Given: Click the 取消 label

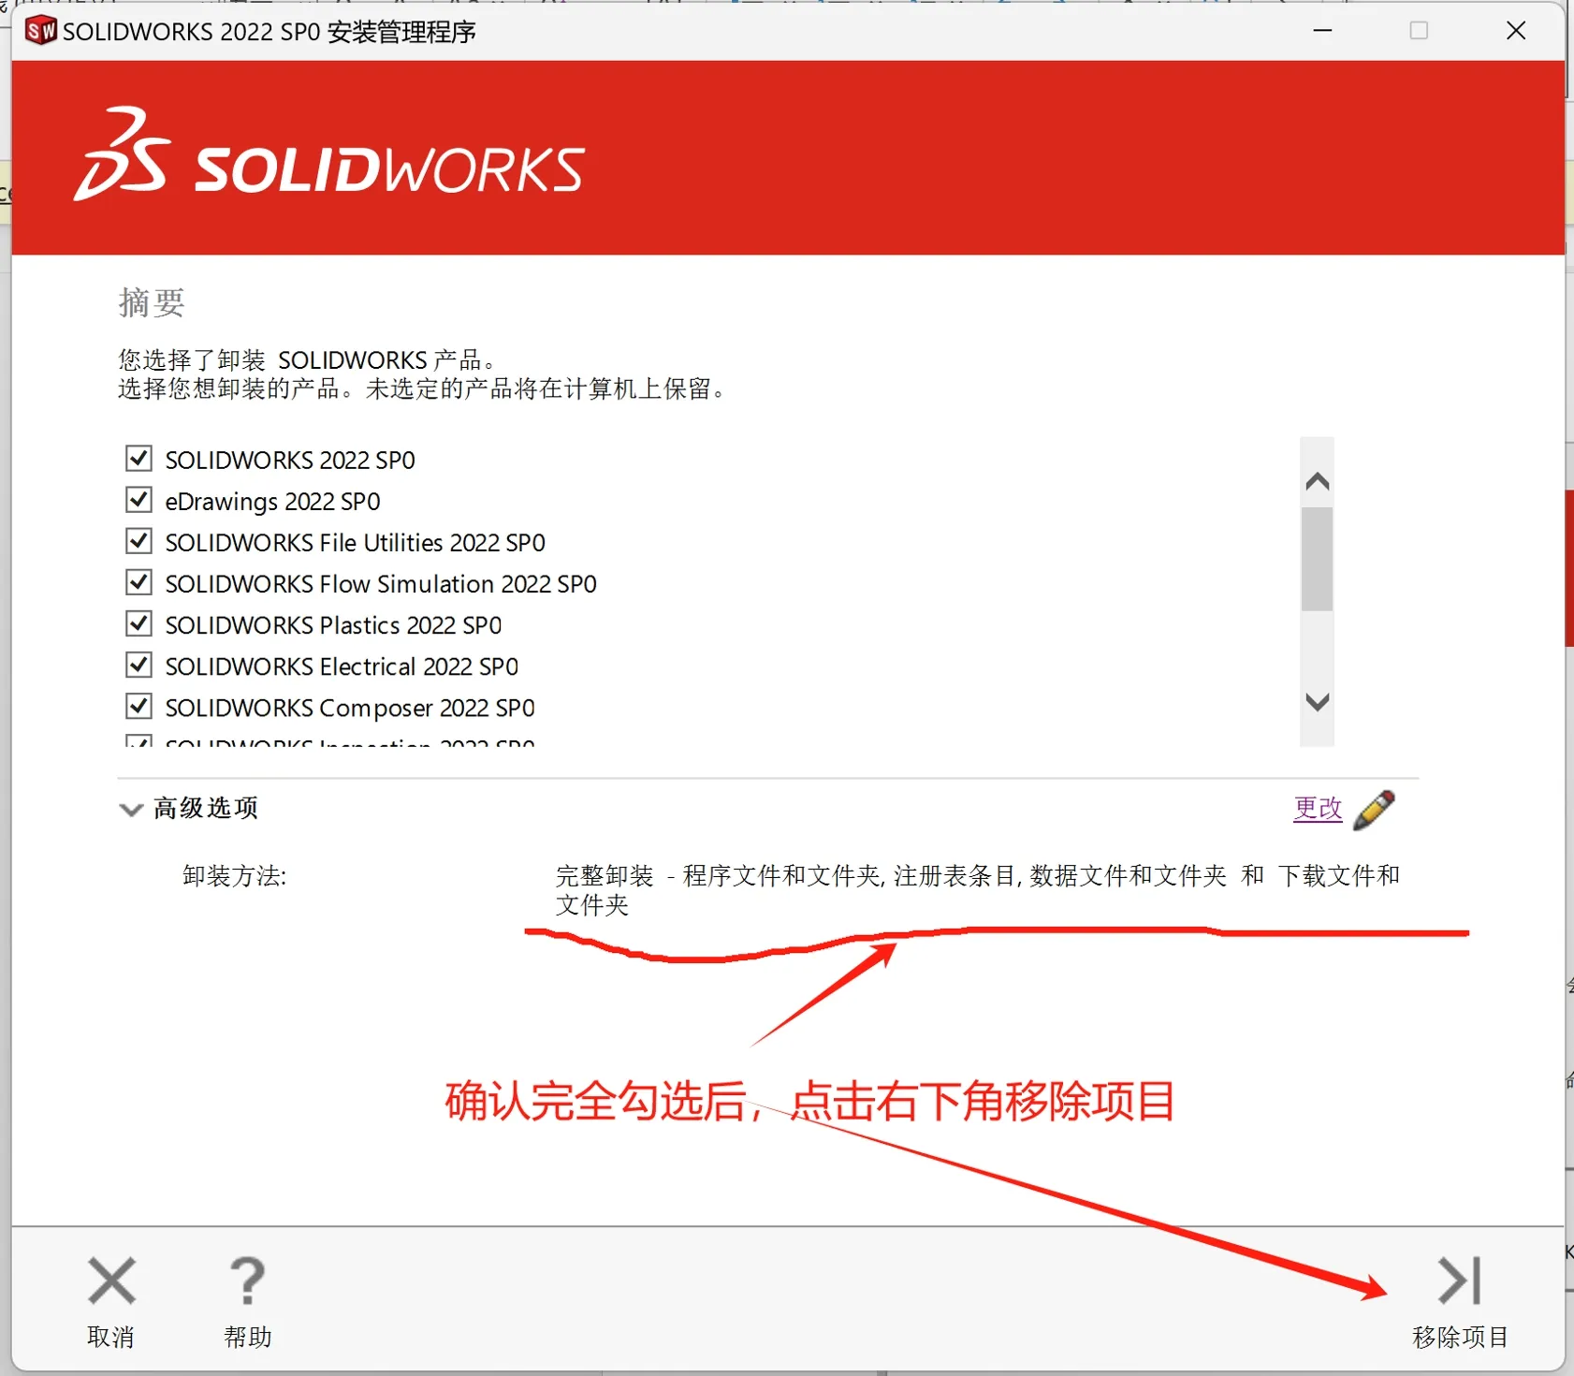Looking at the screenshot, I should point(110,1337).
